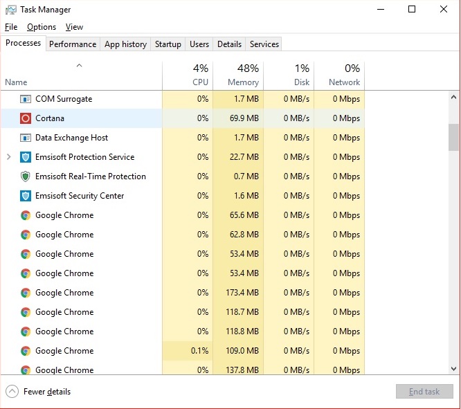Click the 118.8 MB memory value
Viewport: 461px width, 409px height.
242,331
